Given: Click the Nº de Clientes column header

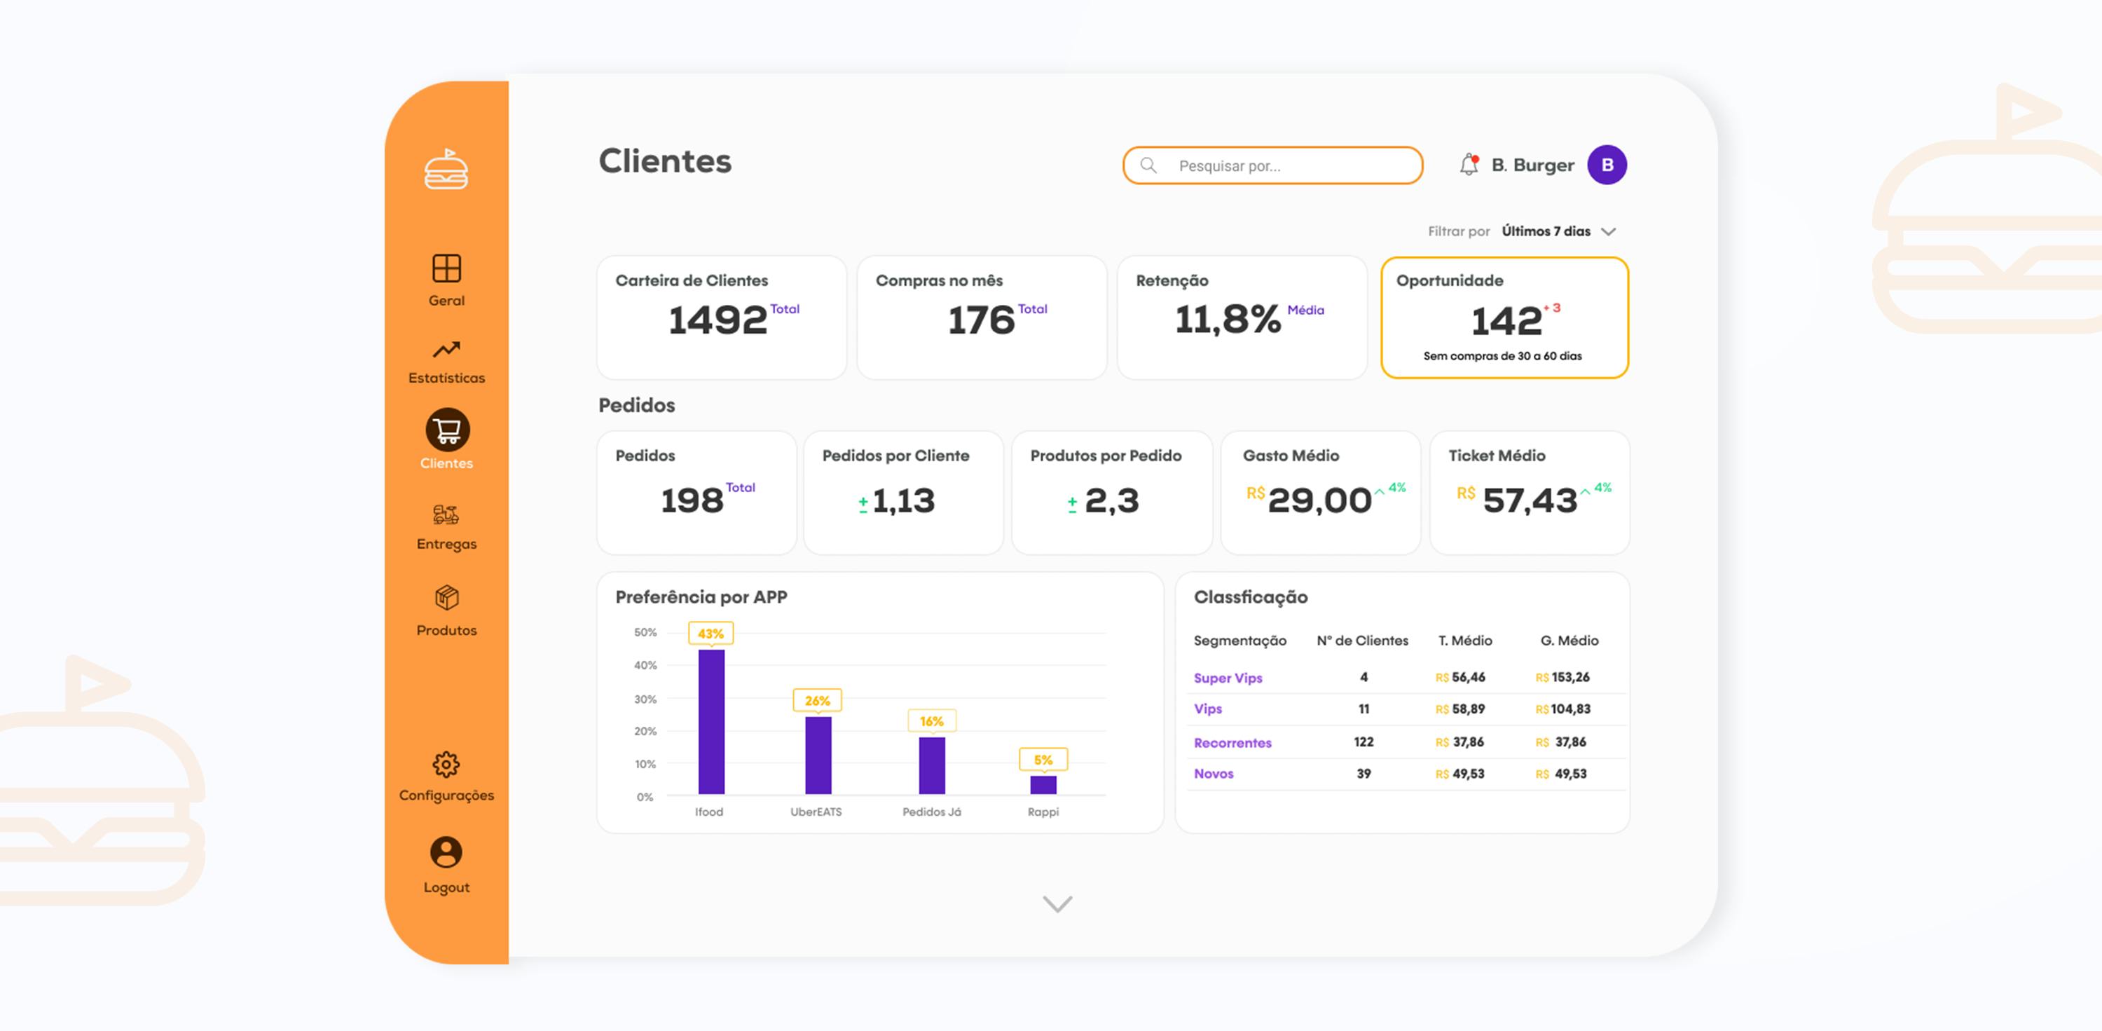Looking at the screenshot, I should [x=1363, y=641].
